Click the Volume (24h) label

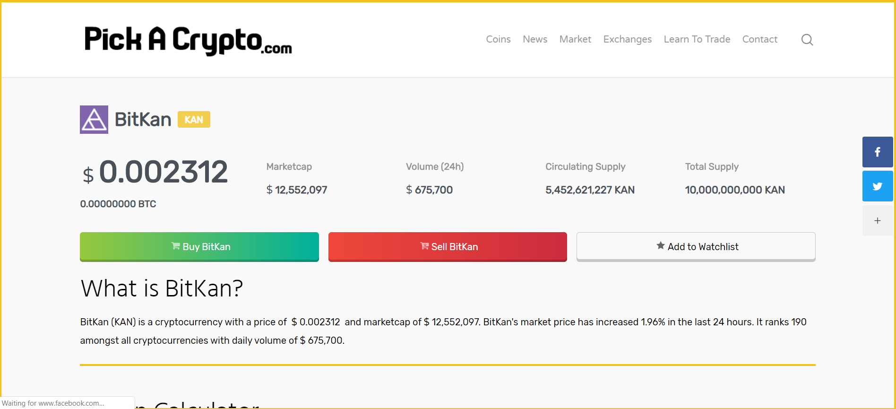(x=435, y=166)
